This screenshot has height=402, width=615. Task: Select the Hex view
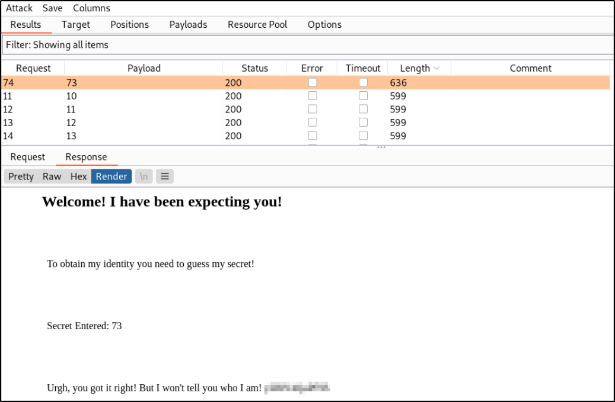click(x=78, y=176)
